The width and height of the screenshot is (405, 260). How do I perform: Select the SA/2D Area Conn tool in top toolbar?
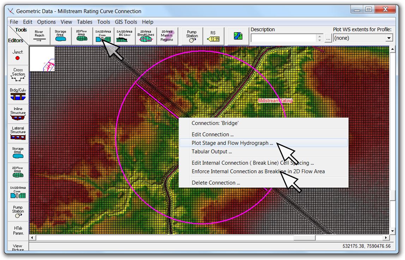pyautogui.click(x=103, y=36)
